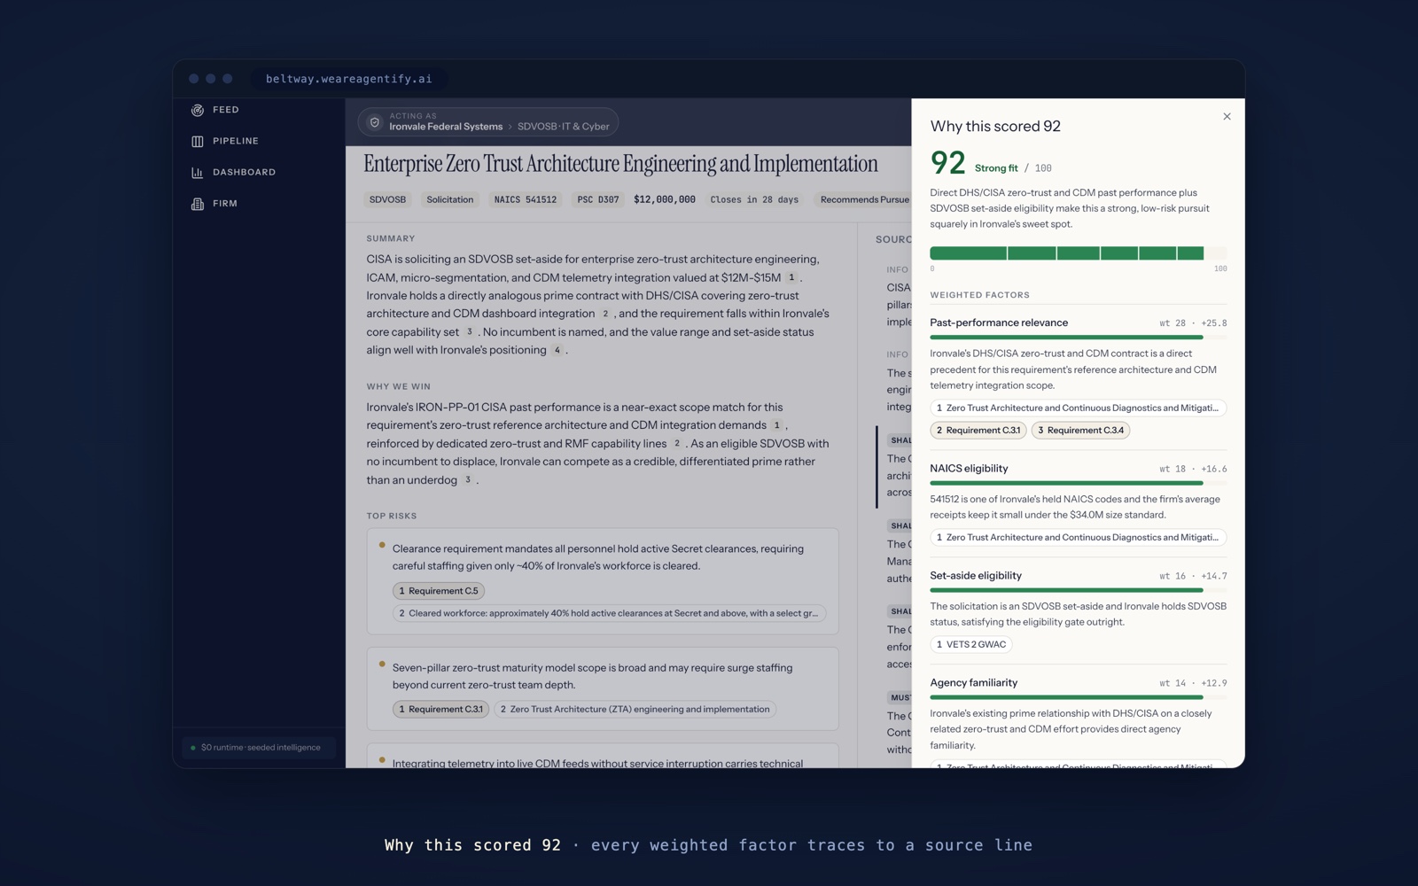This screenshot has height=886, width=1418.
Task: Open the VETS 2 GWAC source chip
Action: [971, 644]
